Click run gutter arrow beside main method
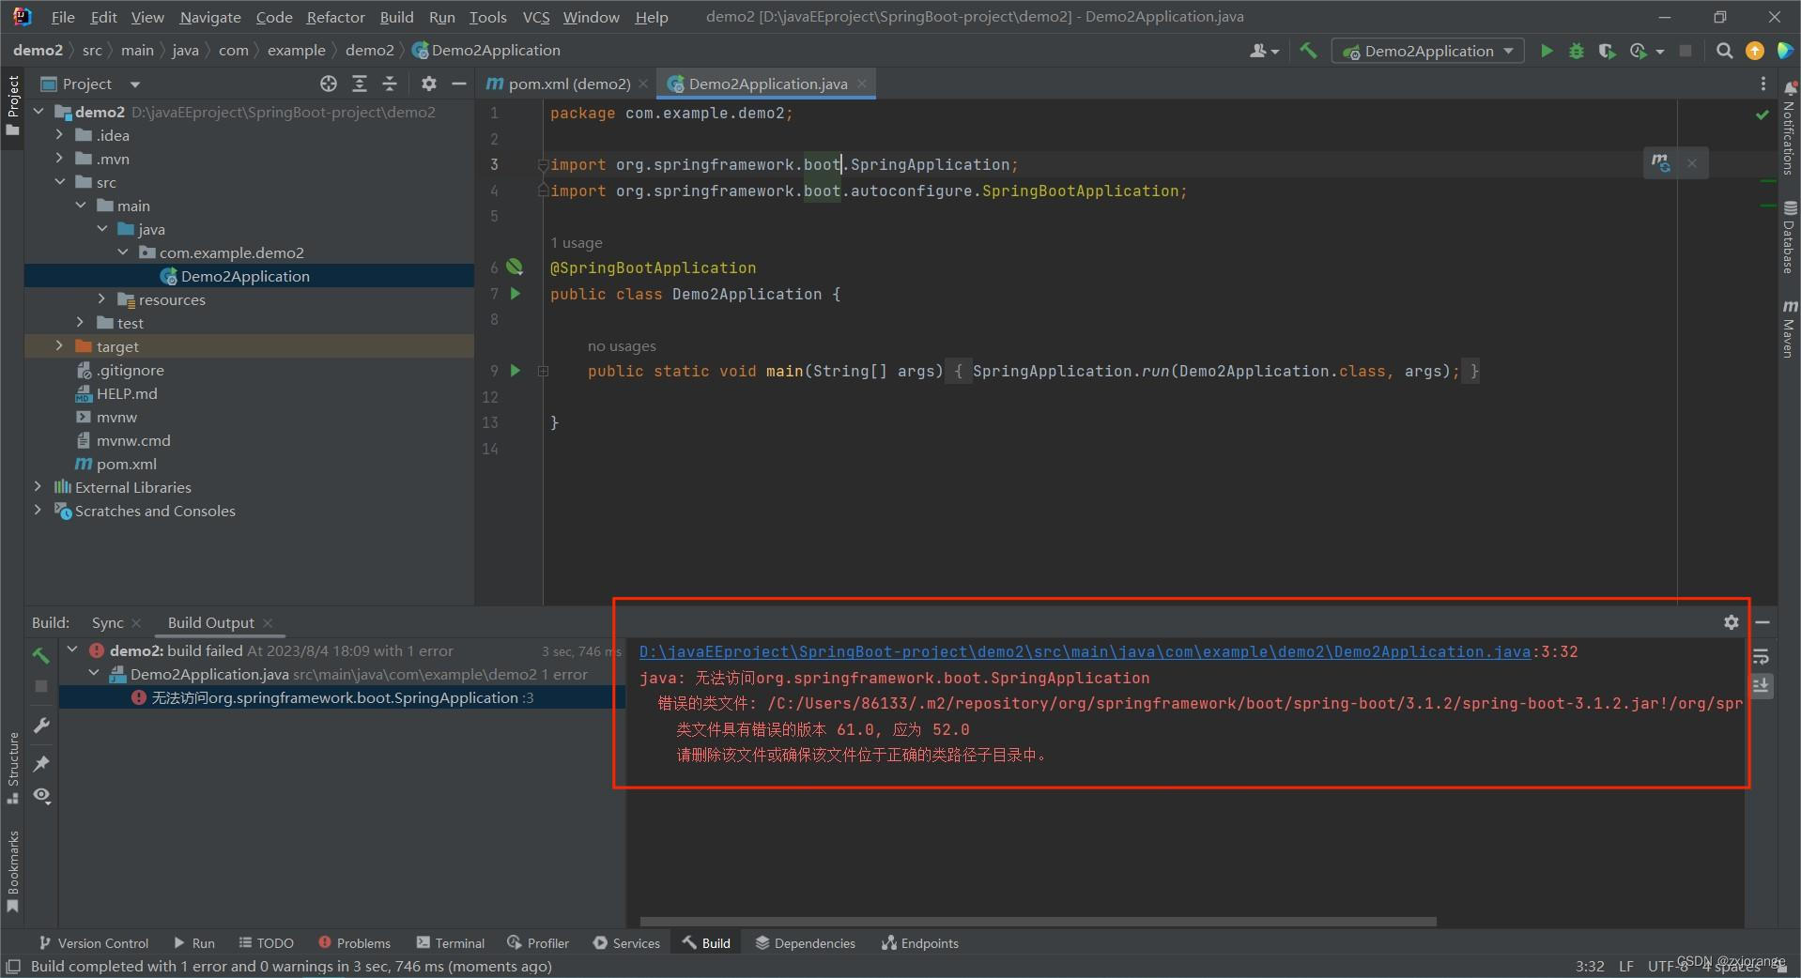The height and width of the screenshot is (978, 1801). [x=515, y=370]
